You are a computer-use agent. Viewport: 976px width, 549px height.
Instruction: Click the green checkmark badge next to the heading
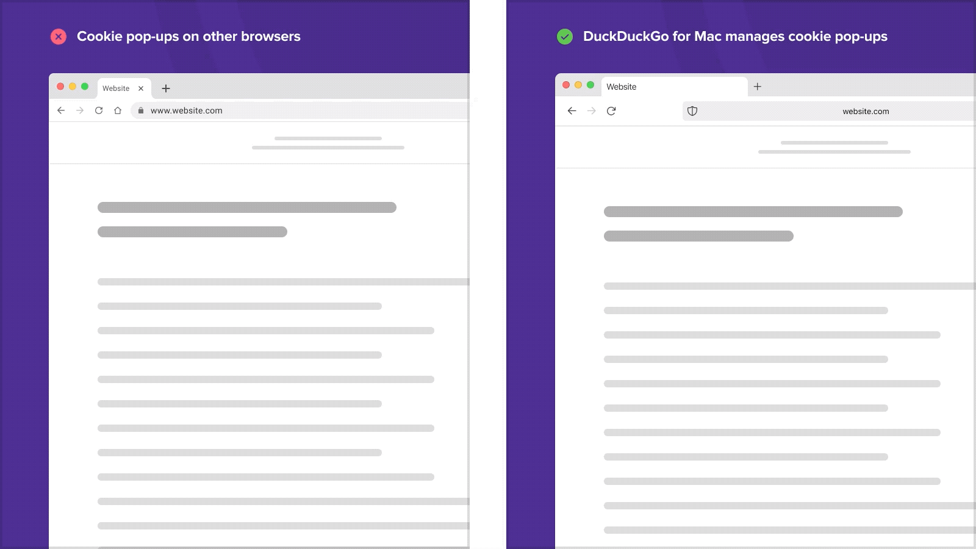(565, 36)
